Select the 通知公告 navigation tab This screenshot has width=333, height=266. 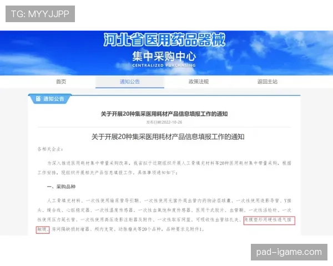(x=129, y=81)
